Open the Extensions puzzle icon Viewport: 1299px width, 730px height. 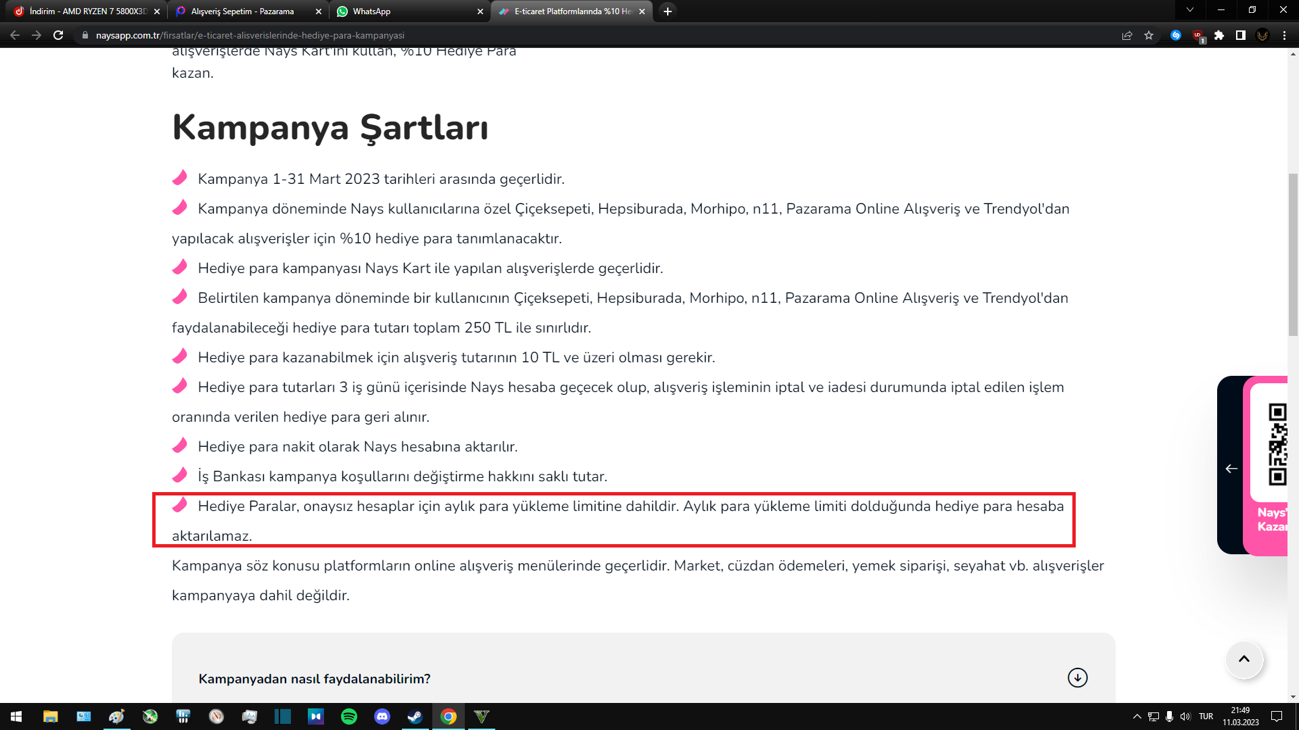(x=1219, y=35)
